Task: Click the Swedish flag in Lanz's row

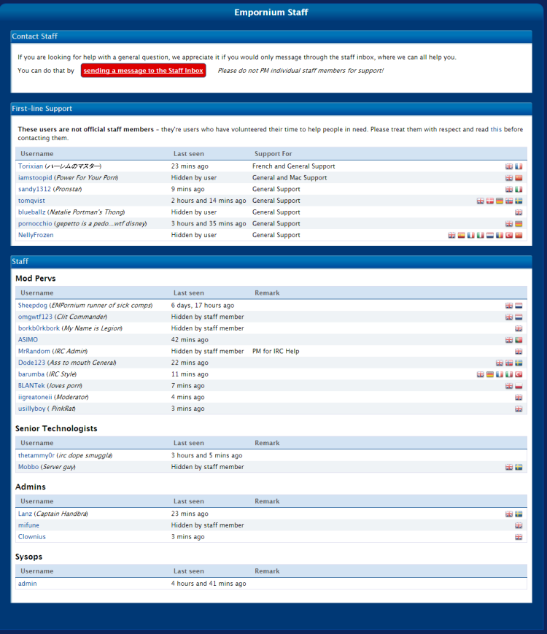Action: pos(519,514)
